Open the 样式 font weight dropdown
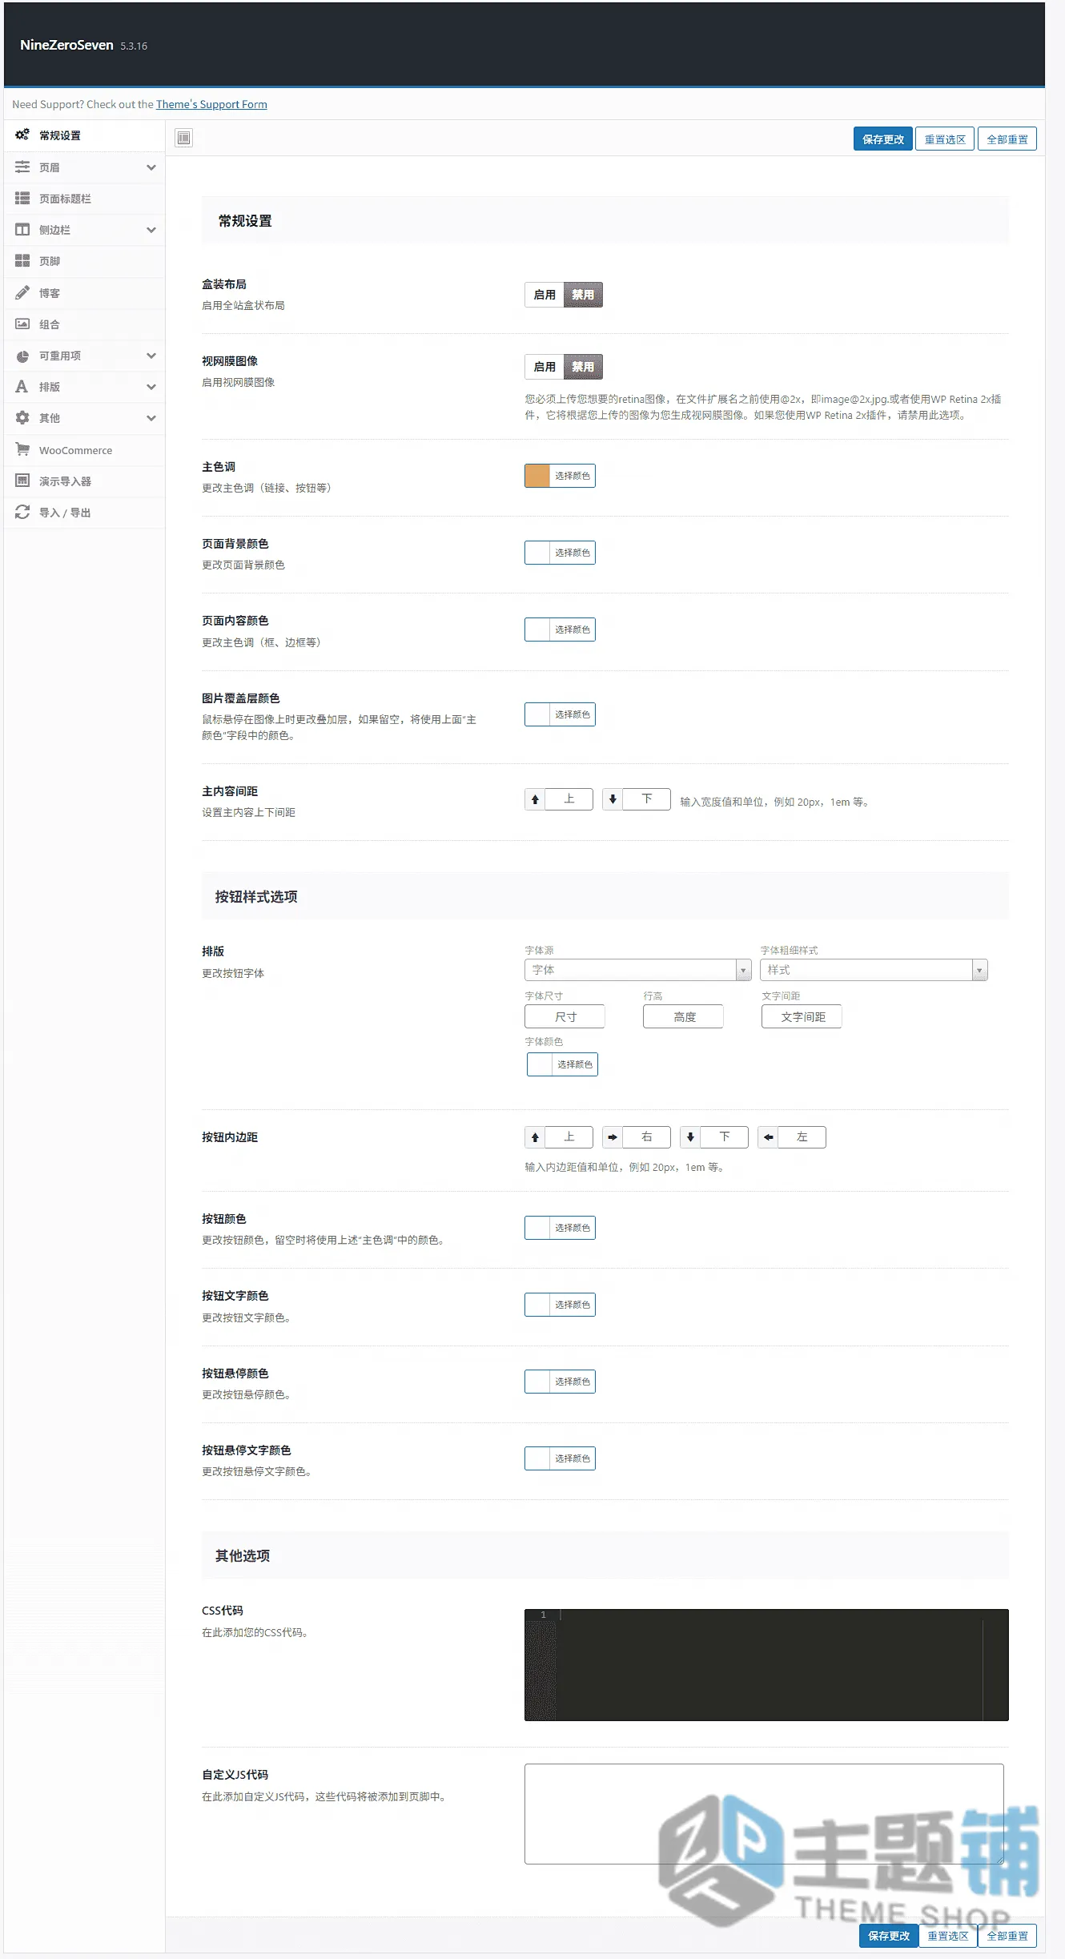 pyautogui.click(x=874, y=970)
